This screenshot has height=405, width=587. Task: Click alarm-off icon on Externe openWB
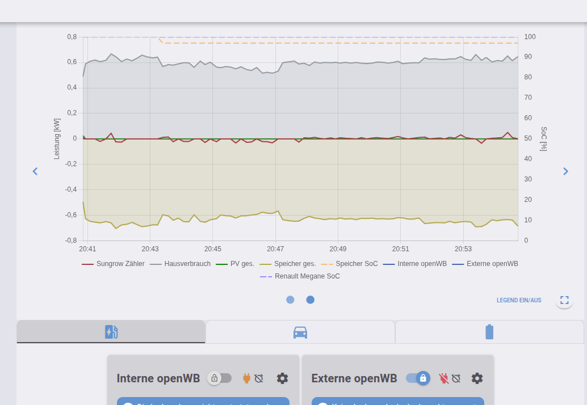click(456, 378)
